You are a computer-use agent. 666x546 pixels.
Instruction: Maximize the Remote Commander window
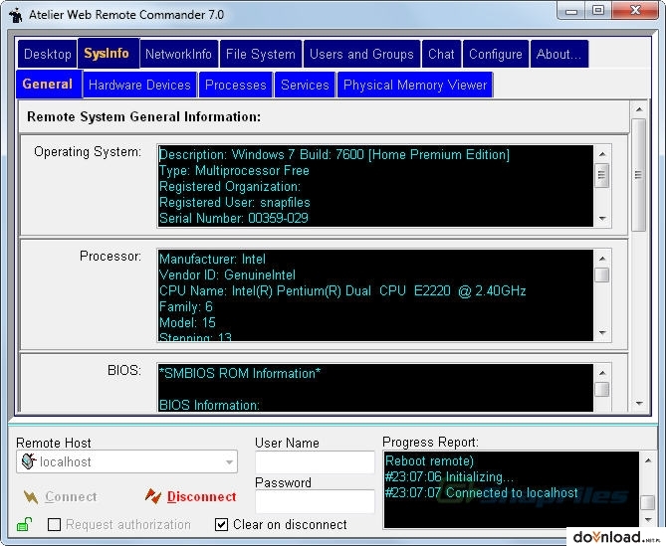tap(598, 11)
